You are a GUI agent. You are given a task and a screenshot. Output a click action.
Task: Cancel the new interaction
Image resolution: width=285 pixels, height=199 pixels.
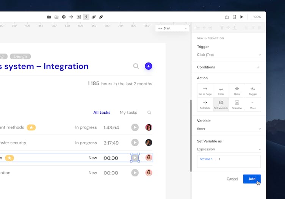(x=232, y=179)
